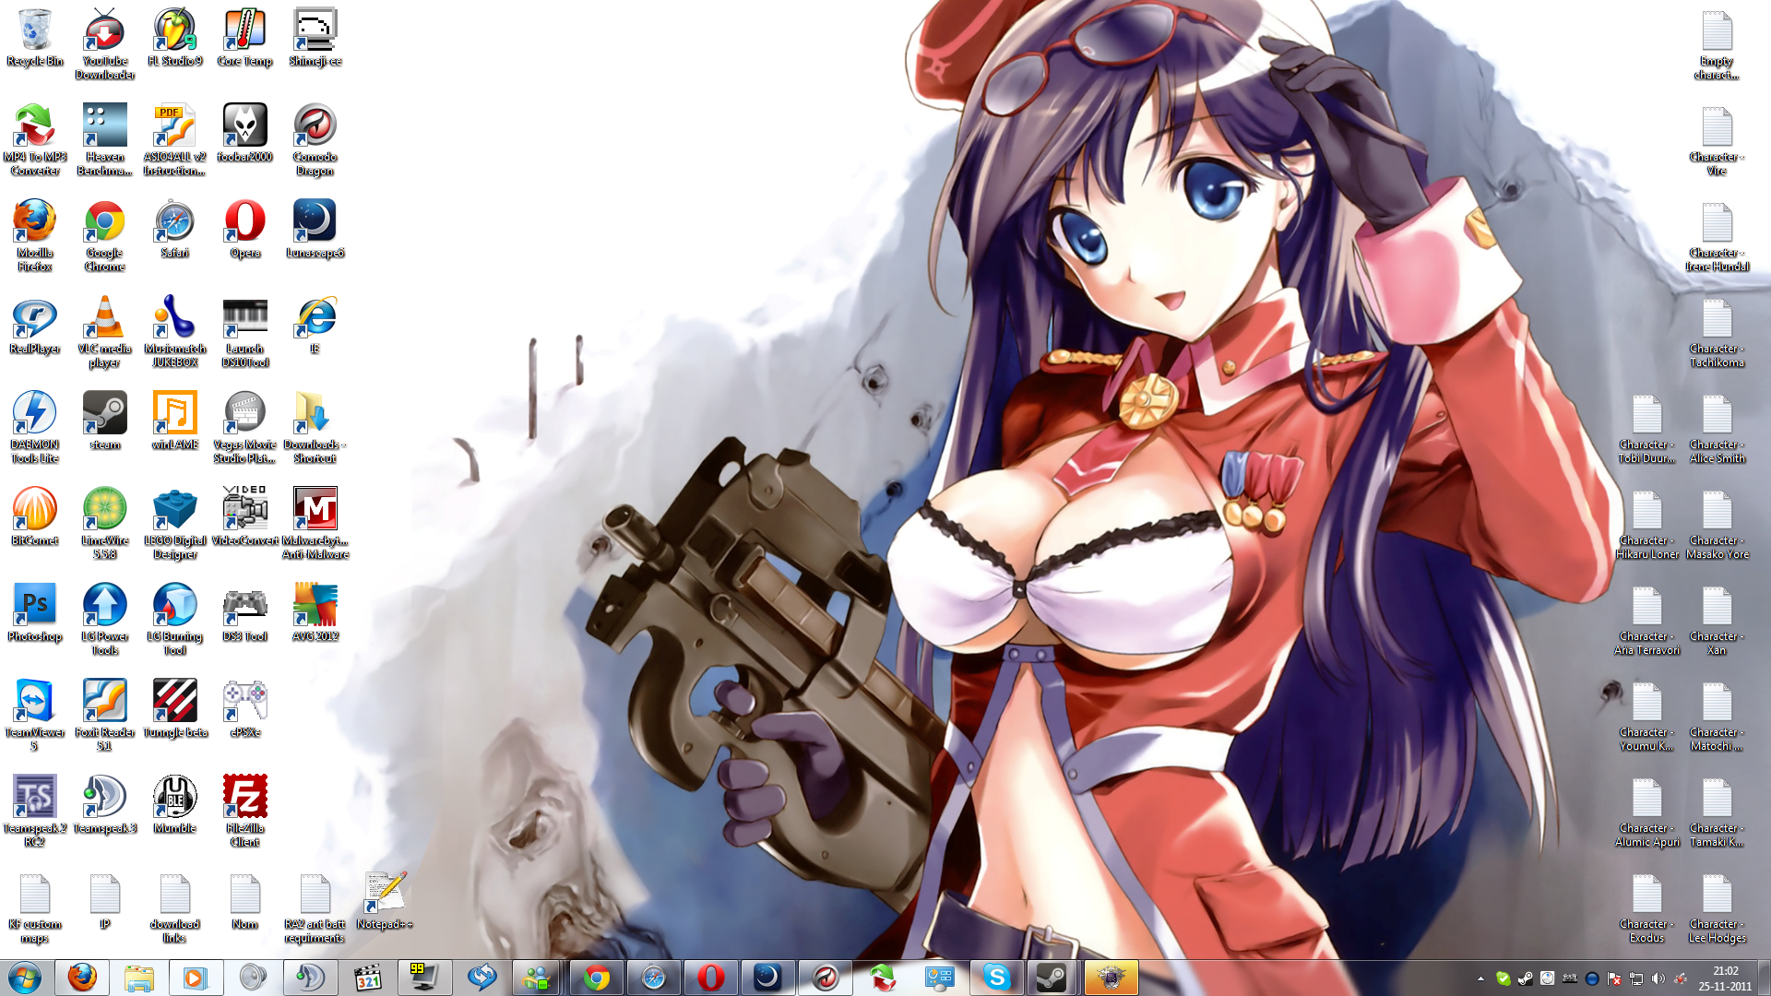Select the AVG 2012 desktop icon
Image resolution: width=1771 pixels, height=996 pixels.
click(315, 613)
